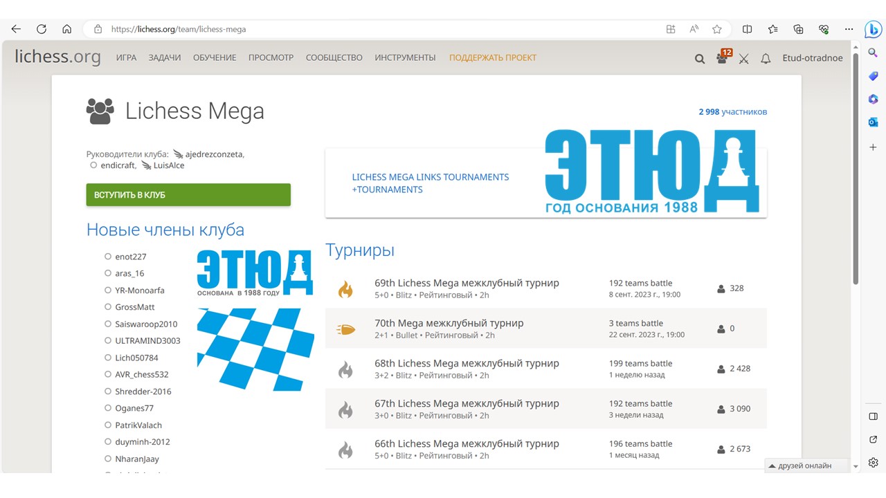Open friends icon with 12 badge
Image resolution: width=886 pixels, height=498 pixels.
tap(723, 57)
